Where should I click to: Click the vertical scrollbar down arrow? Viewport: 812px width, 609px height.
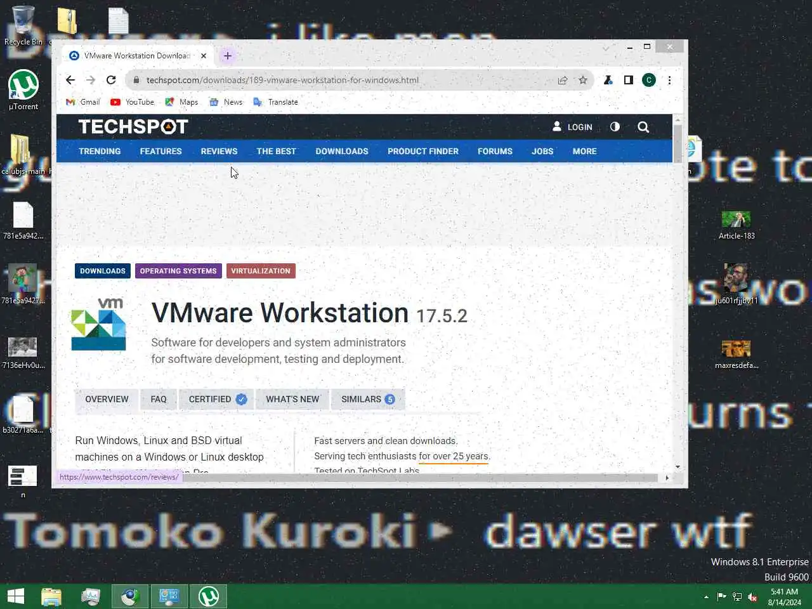click(x=678, y=467)
